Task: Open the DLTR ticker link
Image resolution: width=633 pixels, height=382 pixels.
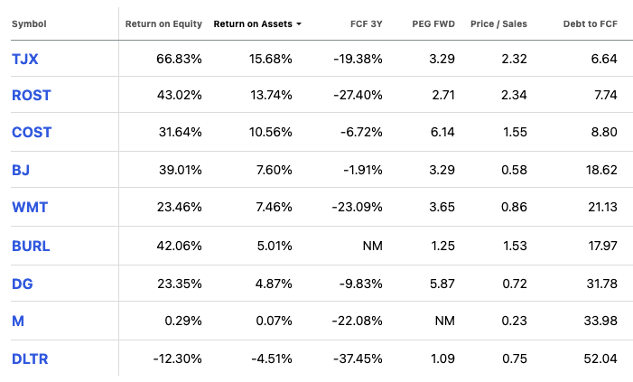Action: point(31,359)
